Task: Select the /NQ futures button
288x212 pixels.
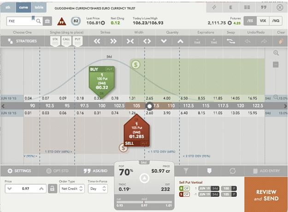Action: tap(276, 21)
